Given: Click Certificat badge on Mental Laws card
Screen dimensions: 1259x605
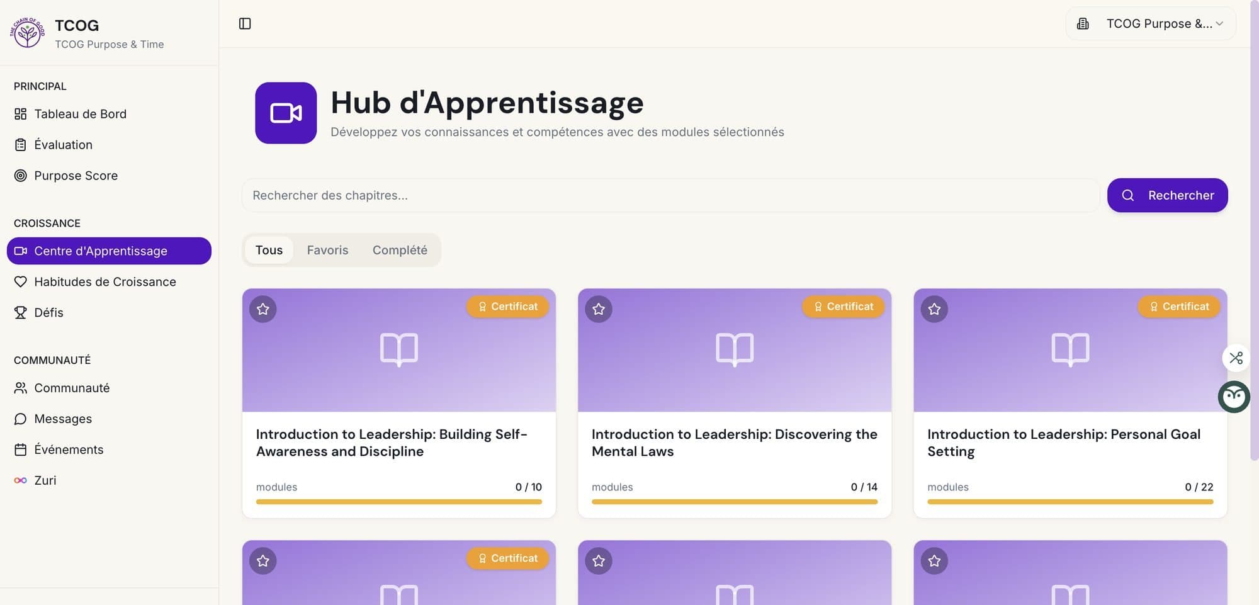Looking at the screenshot, I should (843, 307).
